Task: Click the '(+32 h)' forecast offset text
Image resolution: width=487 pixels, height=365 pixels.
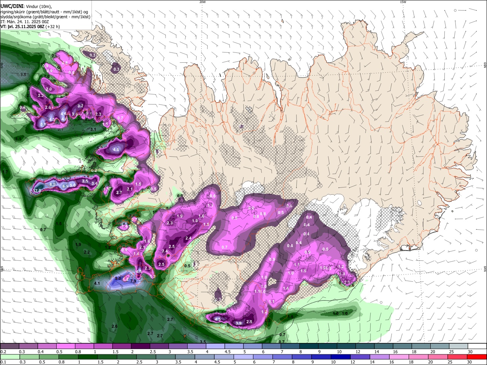Action: pos(53,27)
